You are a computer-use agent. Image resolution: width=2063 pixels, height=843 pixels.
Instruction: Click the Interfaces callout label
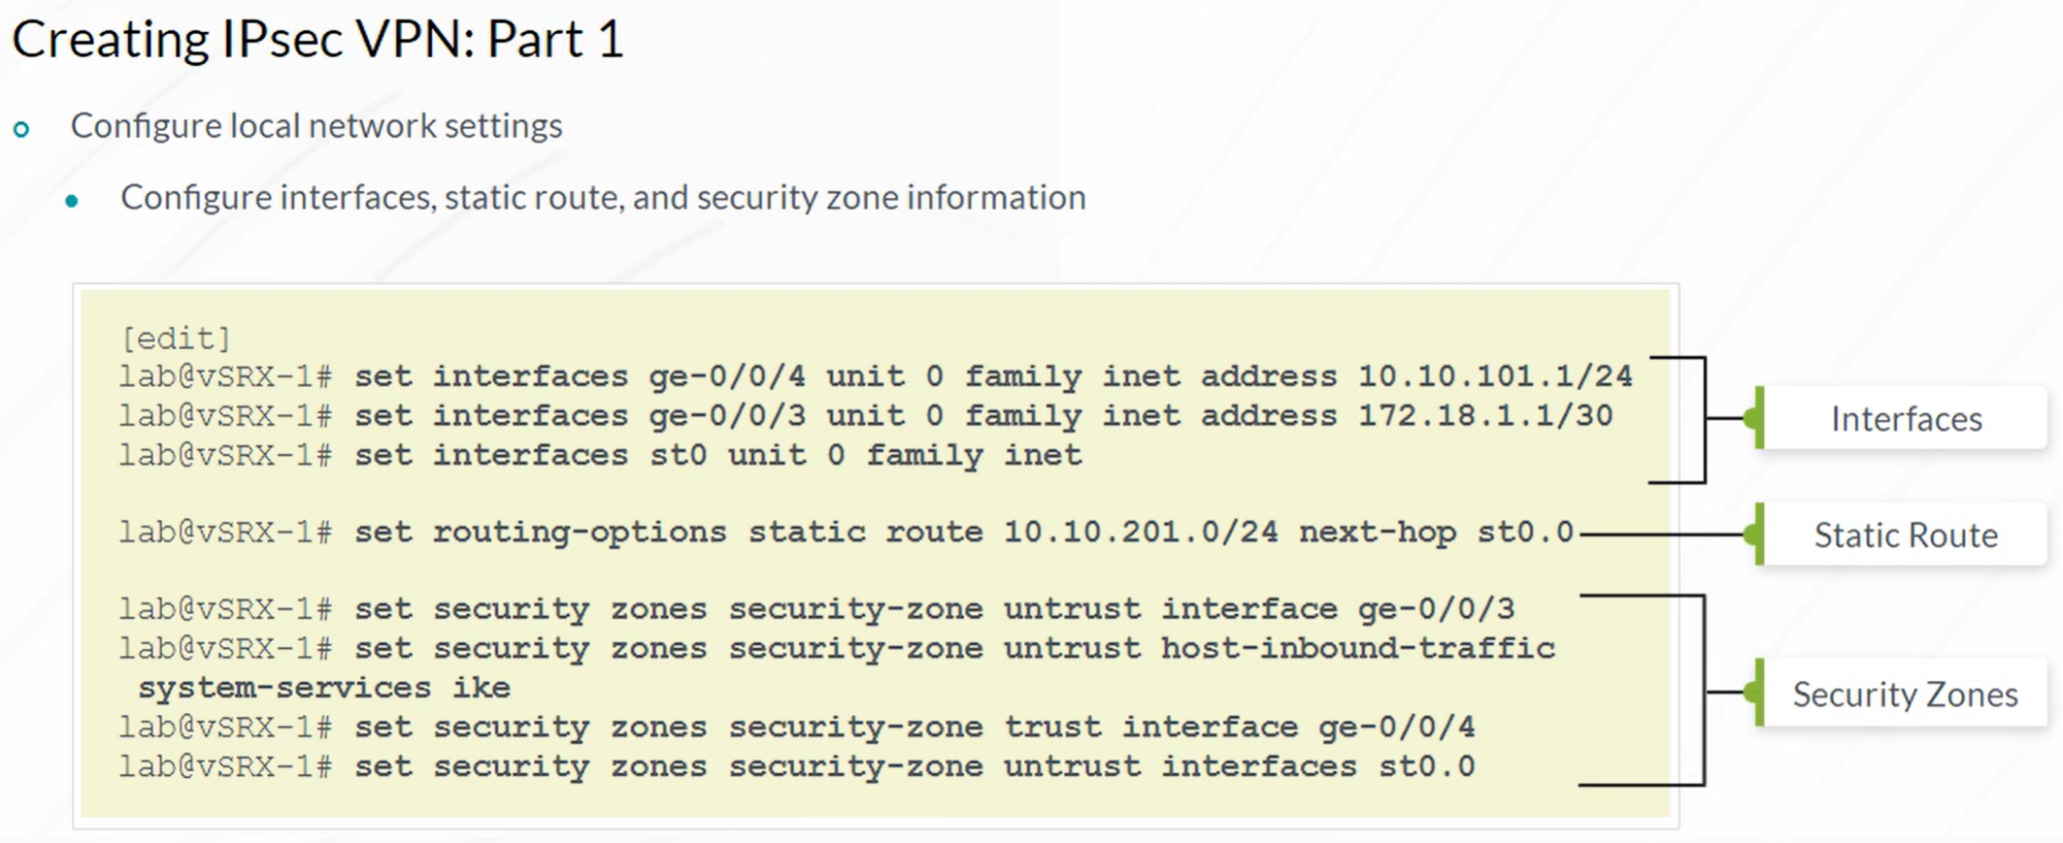1906,418
